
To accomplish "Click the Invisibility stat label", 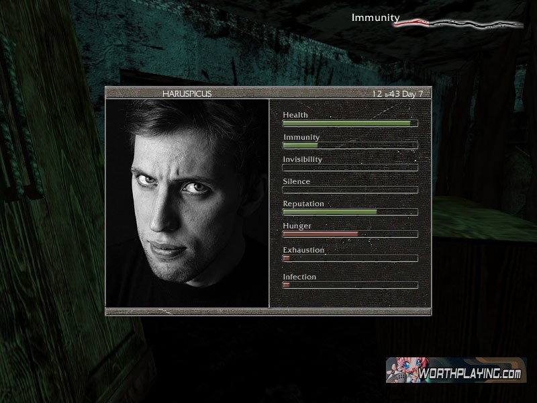I will 302,159.
